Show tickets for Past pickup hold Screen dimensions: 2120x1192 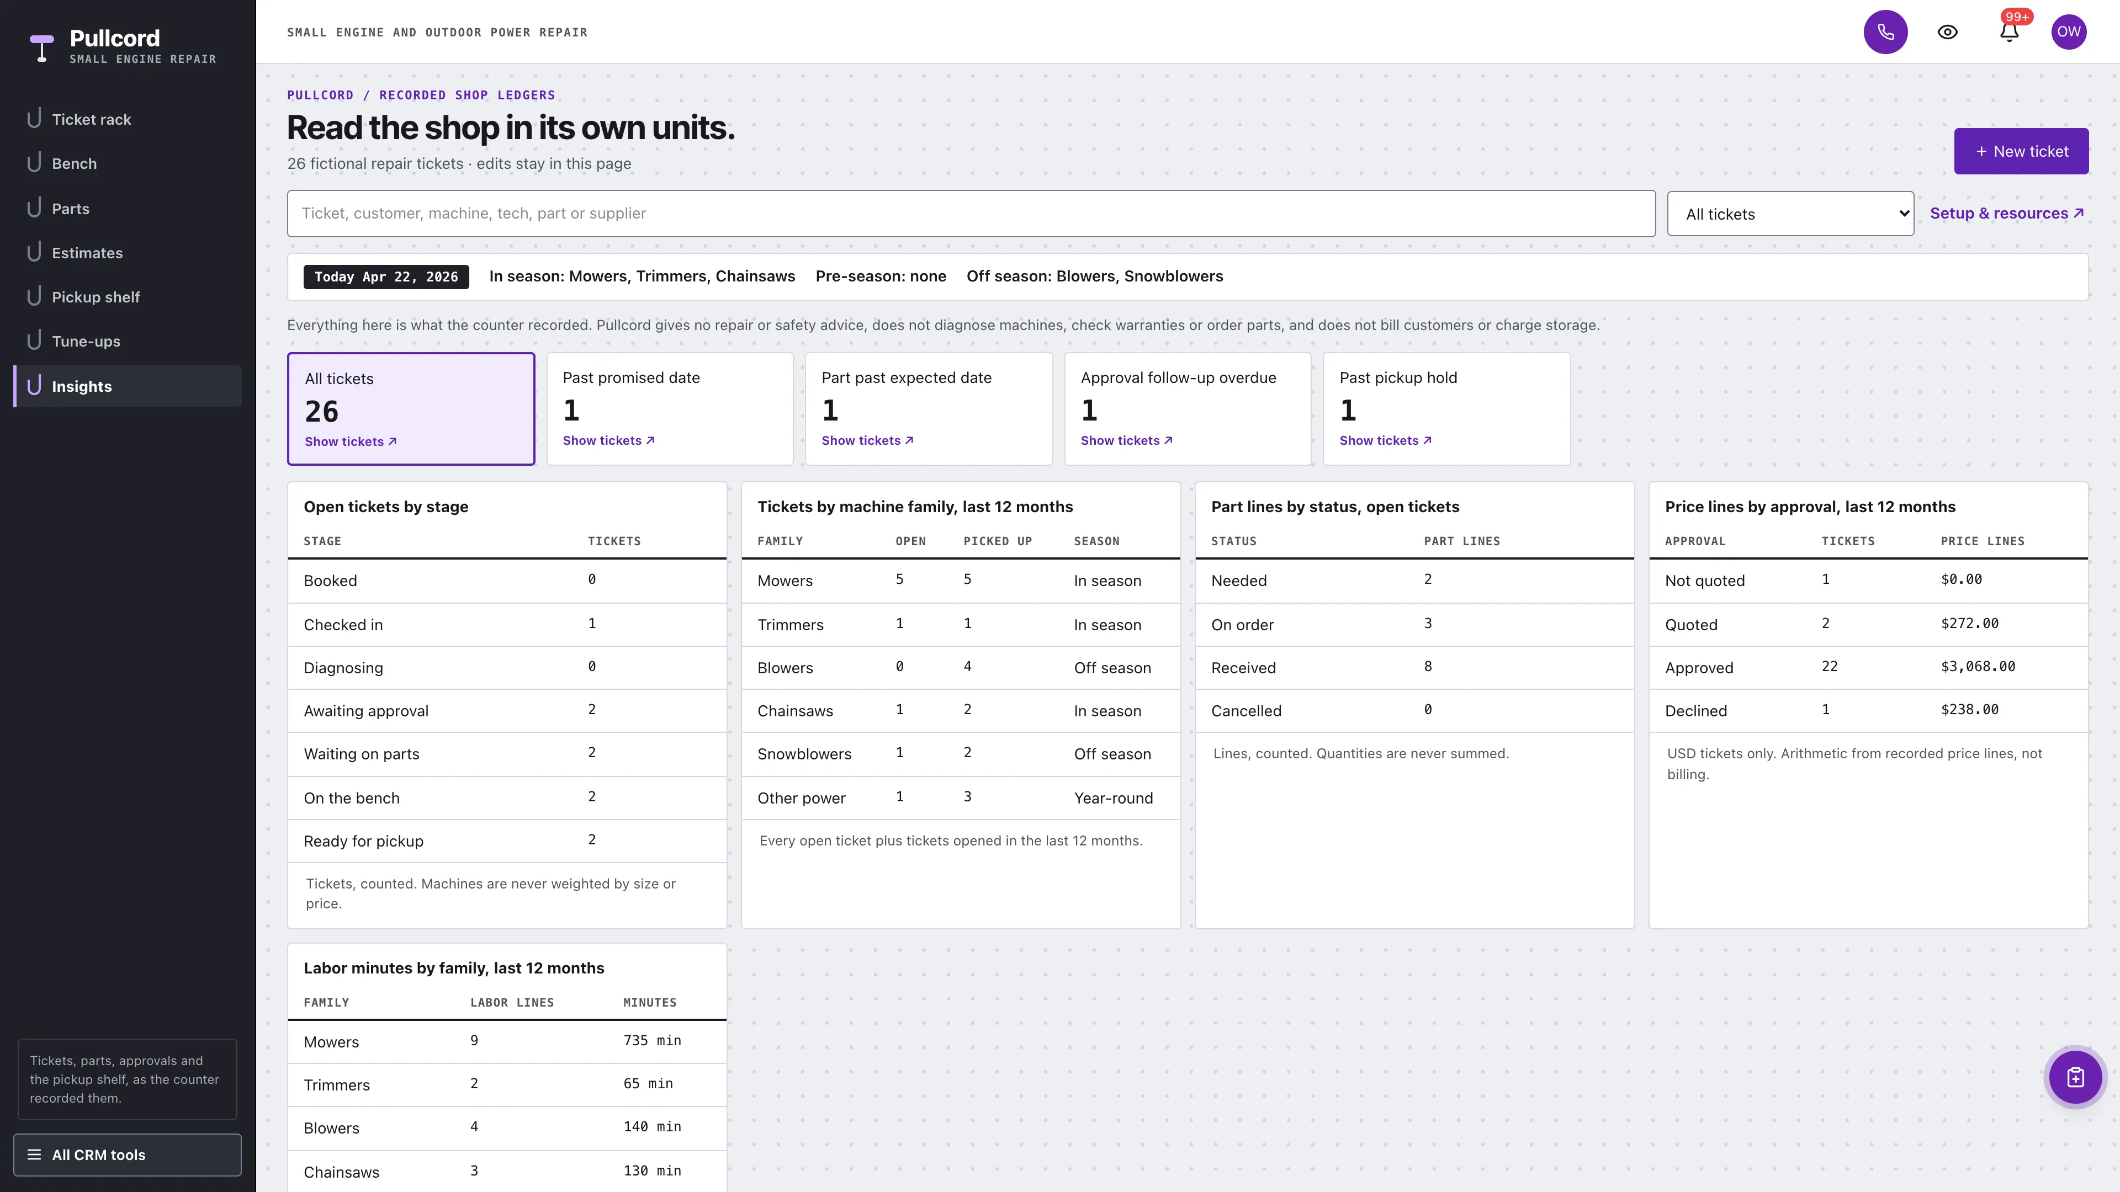1385,440
